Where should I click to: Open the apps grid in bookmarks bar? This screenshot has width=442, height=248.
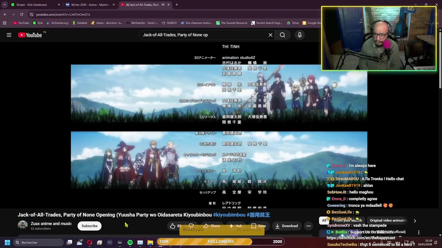[4, 23]
